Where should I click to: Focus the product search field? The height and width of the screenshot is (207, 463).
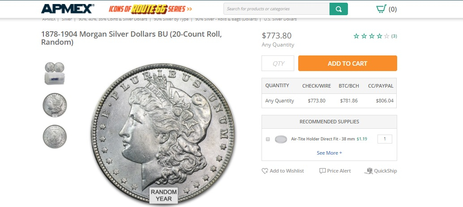pos(276,9)
